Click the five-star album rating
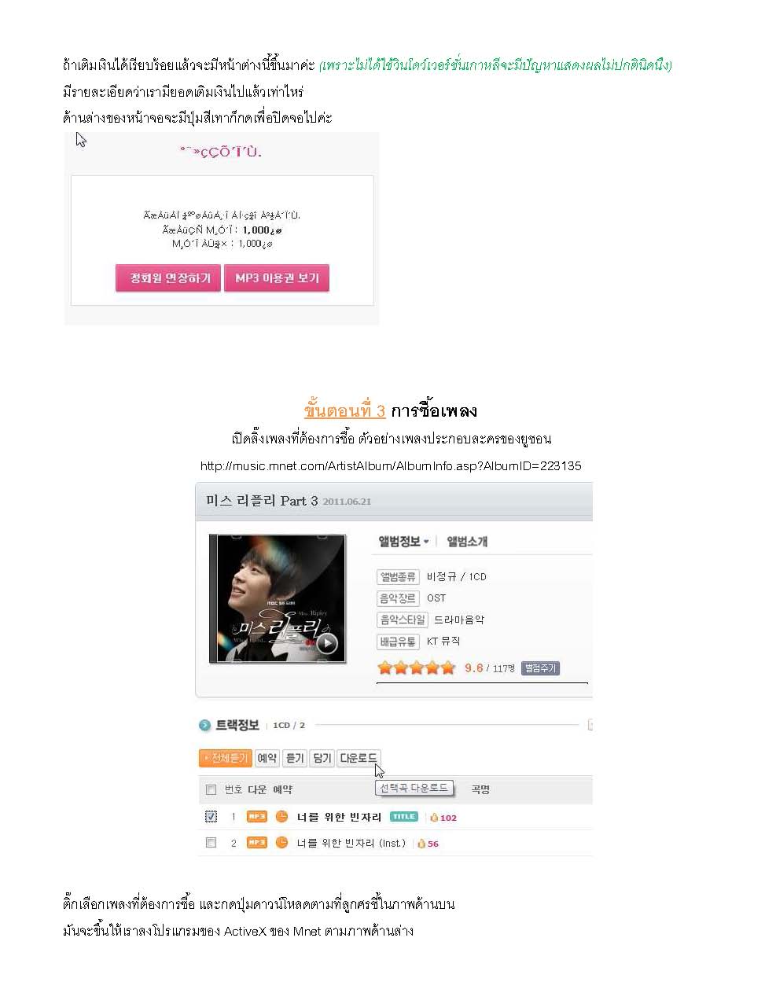Viewport: 776px width, 1004px height. coord(417,668)
